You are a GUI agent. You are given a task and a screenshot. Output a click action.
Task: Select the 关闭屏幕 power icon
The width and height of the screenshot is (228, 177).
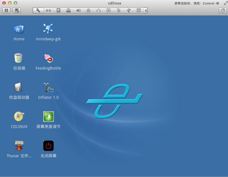coord(48,146)
